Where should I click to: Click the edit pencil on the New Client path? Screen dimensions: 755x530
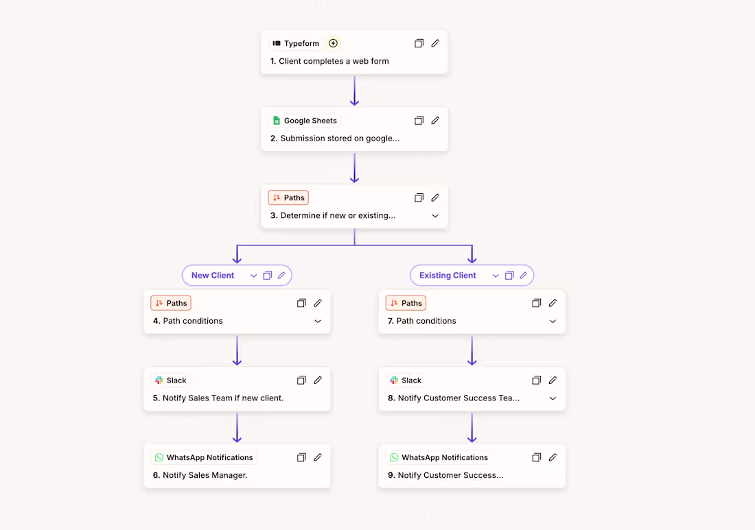click(283, 275)
